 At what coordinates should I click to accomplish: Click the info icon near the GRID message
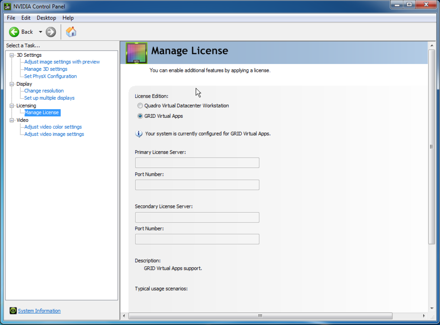point(139,134)
